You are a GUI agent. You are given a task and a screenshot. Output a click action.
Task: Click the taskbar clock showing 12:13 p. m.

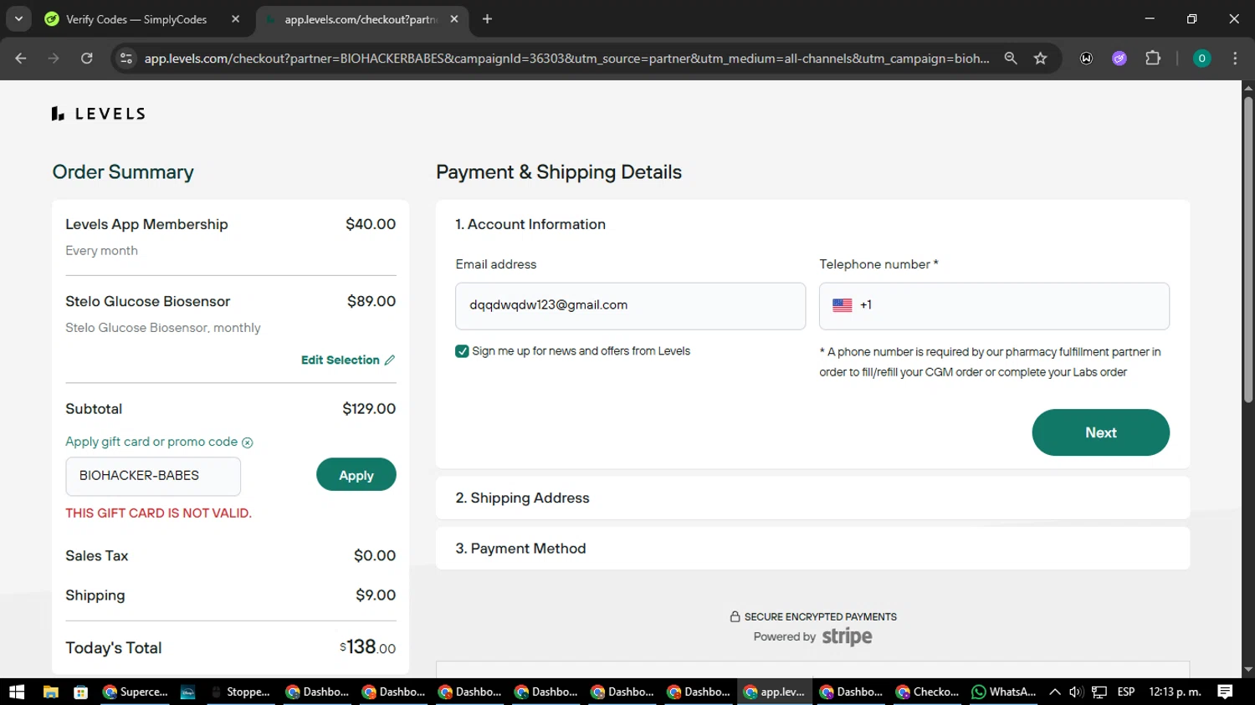(1175, 692)
